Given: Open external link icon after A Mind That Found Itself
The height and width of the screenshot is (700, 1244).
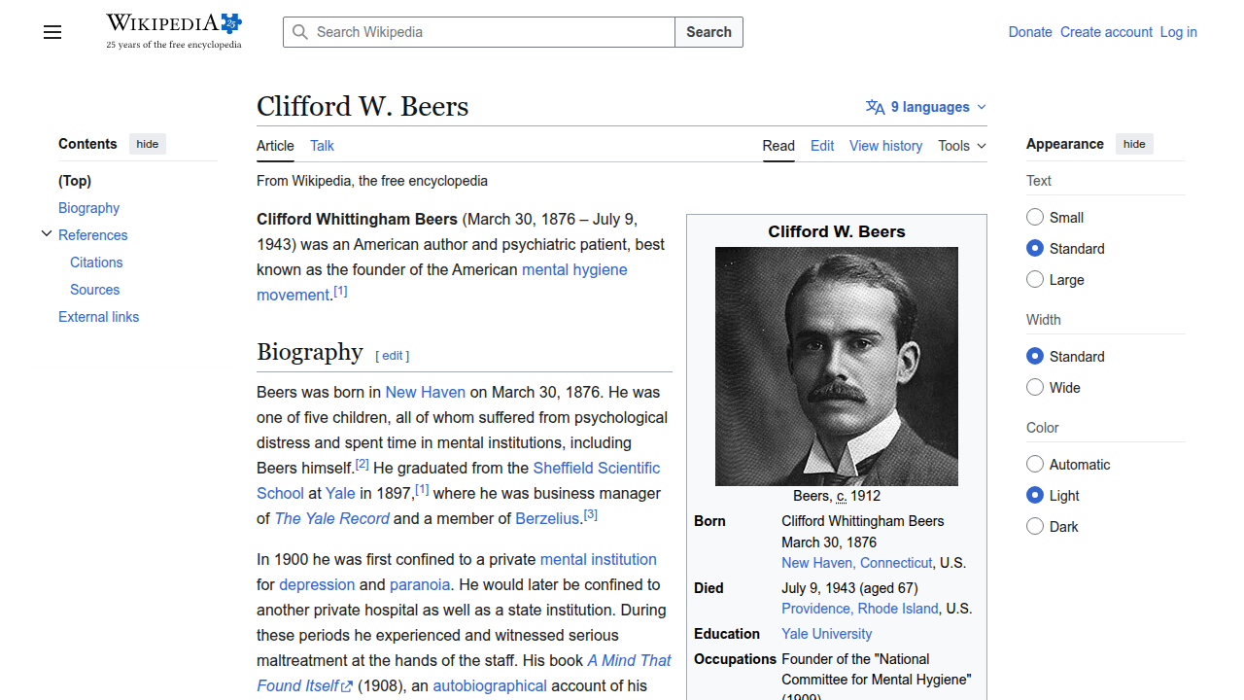Looking at the screenshot, I should pyautogui.click(x=347, y=686).
